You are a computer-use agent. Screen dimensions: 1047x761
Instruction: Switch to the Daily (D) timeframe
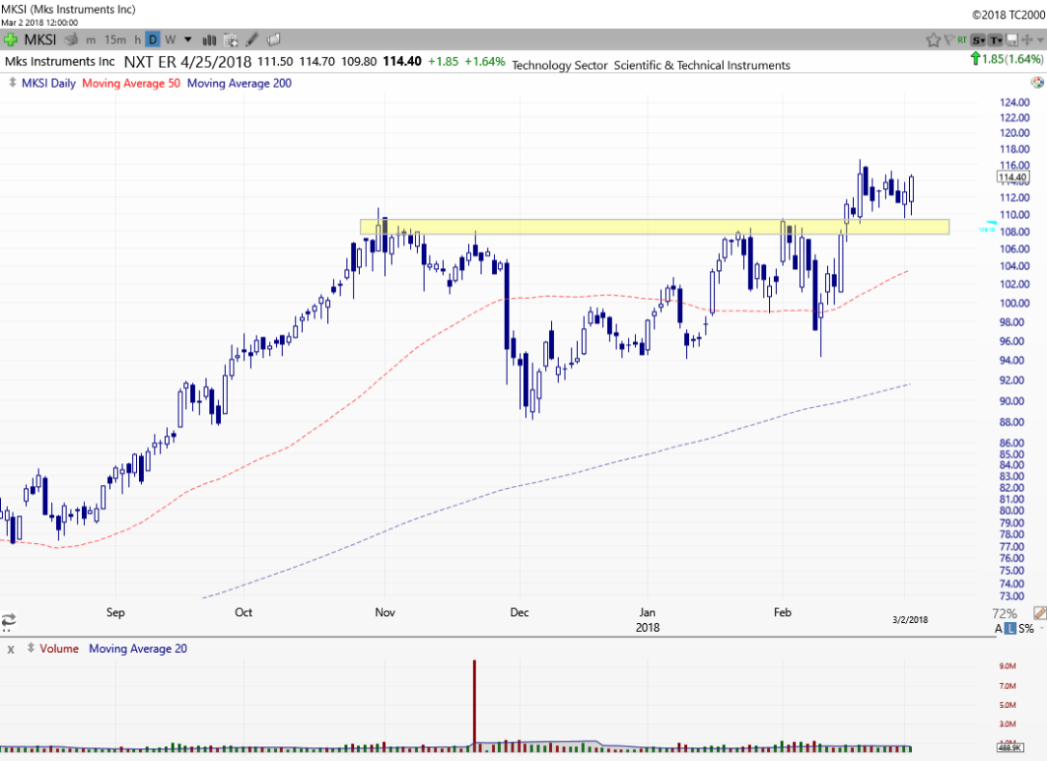click(x=152, y=40)
